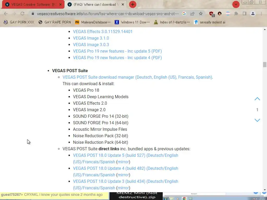Image resolution: width=267 pixels, height=200 pixels.
Task: View site security lock information
Action: (x=33, y=14)
